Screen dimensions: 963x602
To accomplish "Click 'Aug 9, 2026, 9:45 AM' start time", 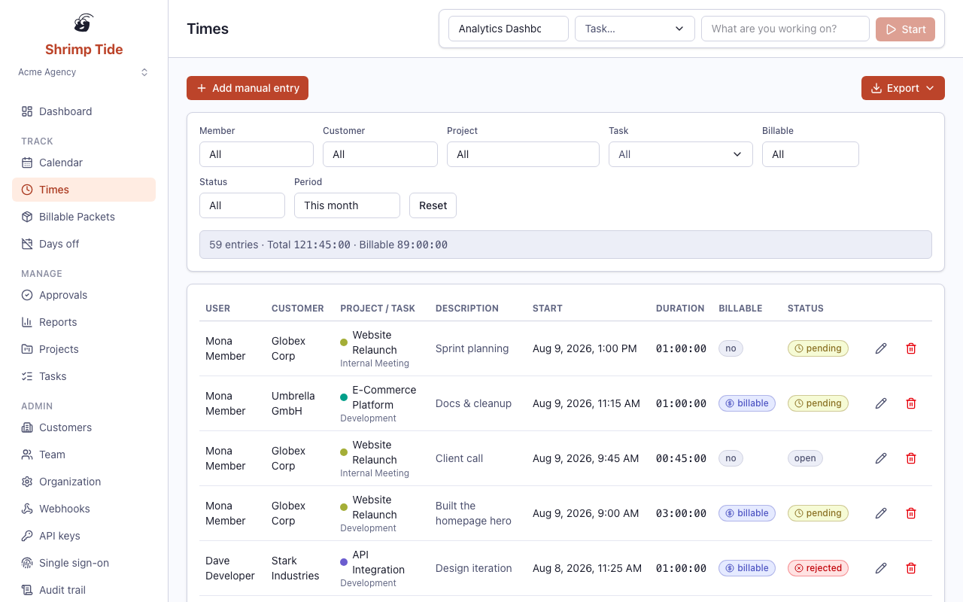I will tap(586, 458).
